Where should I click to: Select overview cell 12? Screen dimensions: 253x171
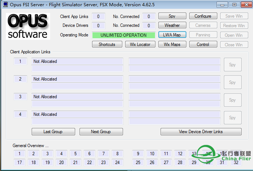pyautogui.click(x=180, y=154)
